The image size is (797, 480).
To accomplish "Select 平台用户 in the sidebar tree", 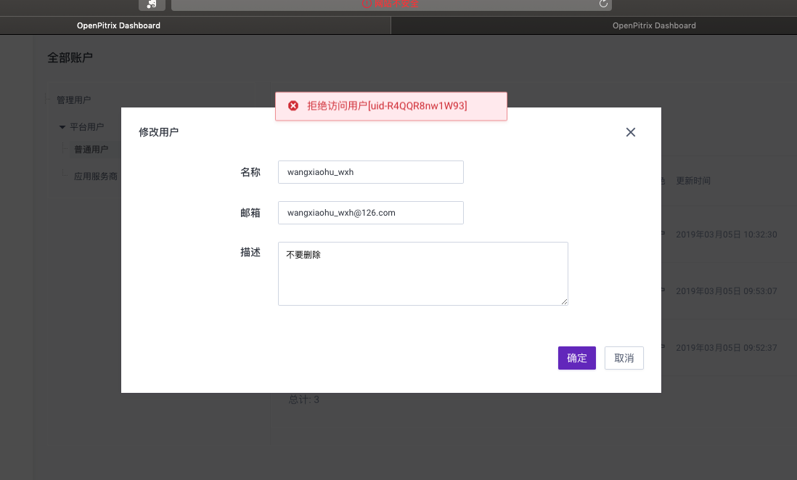I will (x=87, y=126).
